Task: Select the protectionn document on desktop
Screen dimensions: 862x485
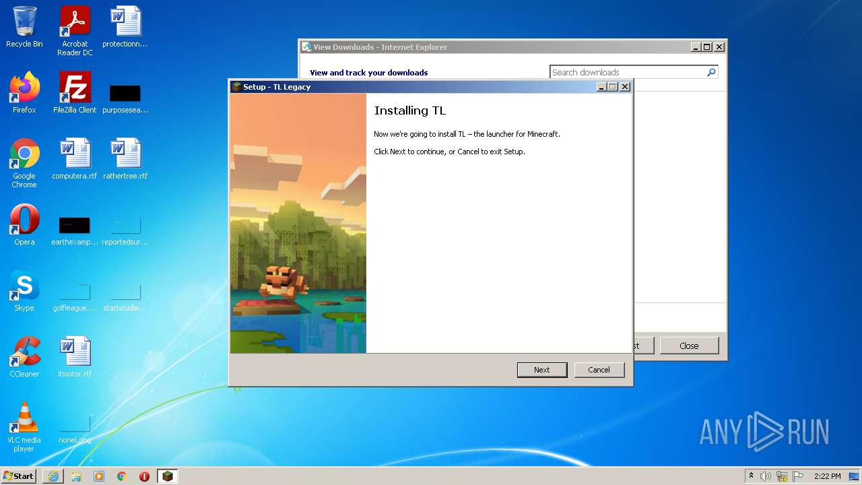Action: [125, 27]
